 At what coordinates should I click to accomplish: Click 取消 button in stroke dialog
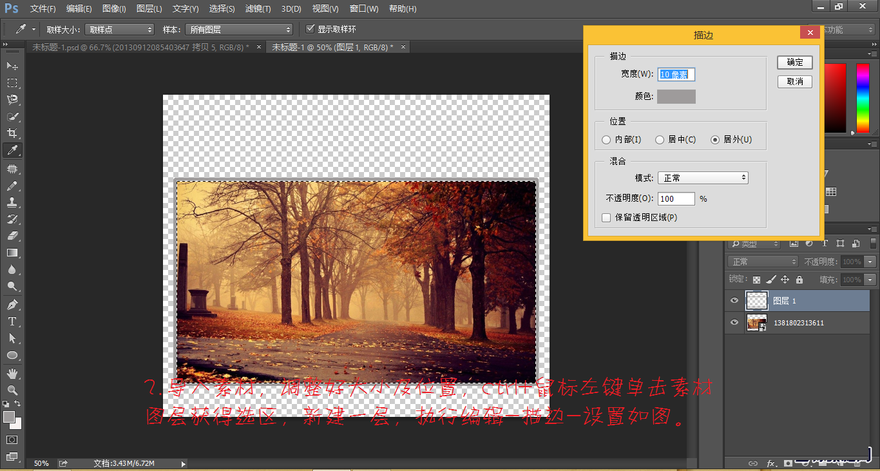[795, 82]
